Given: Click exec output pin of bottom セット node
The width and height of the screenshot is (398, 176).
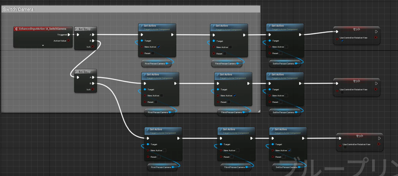Looking at the screenshot, I should (379, 138).
